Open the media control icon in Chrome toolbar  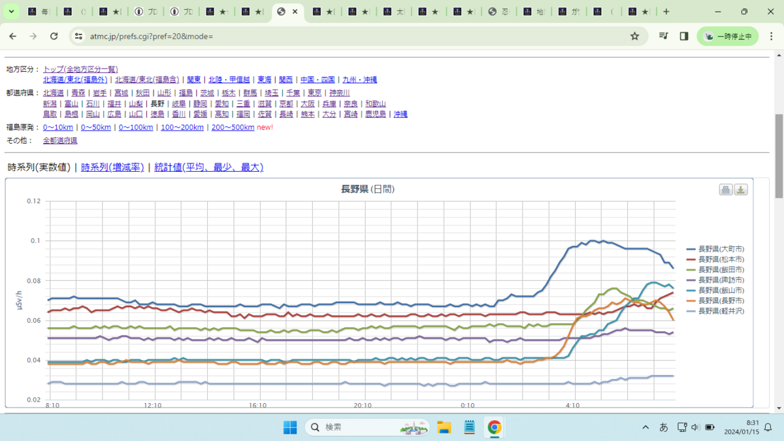[663, 37]
